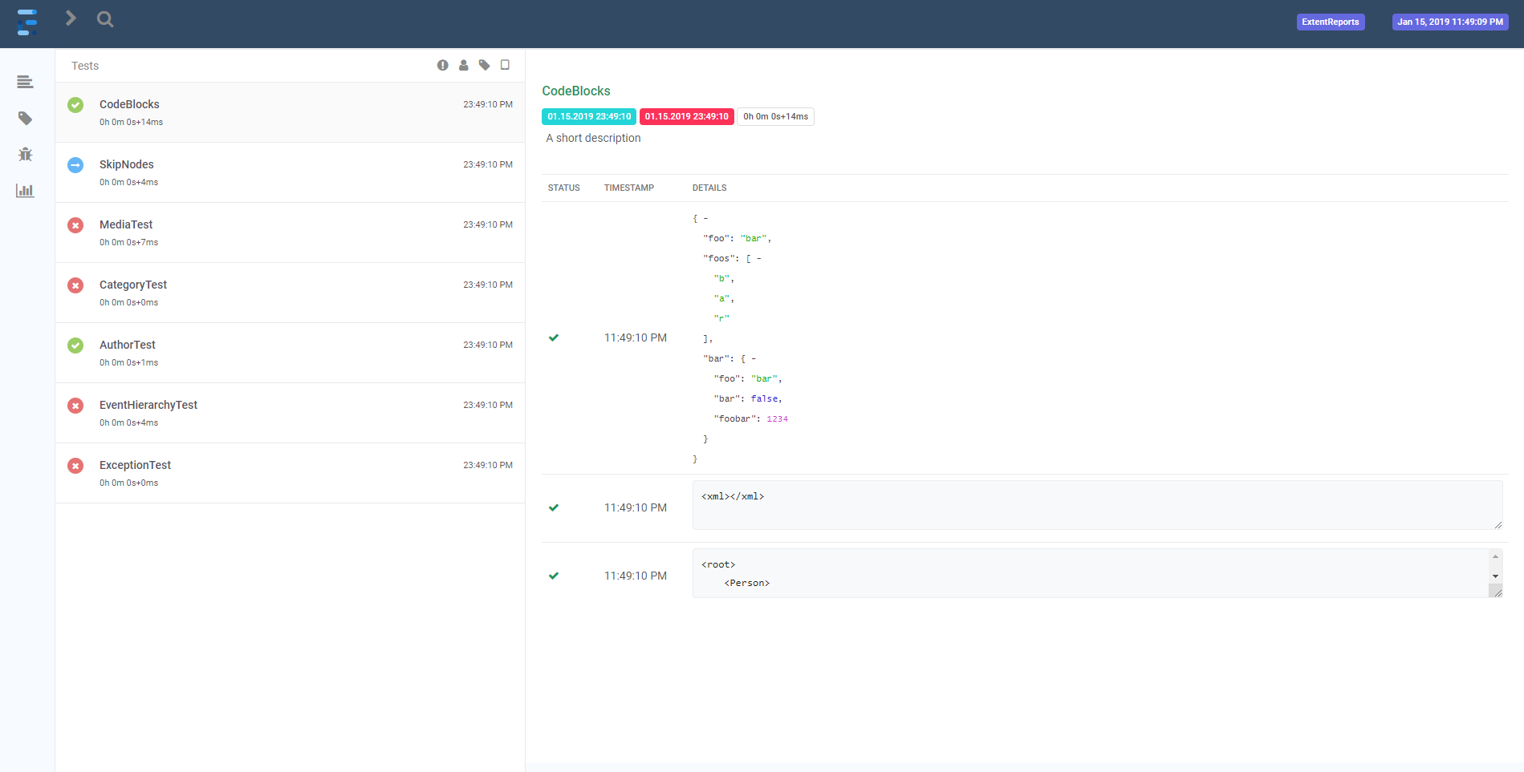Click the ExtentReports logo icon

(x=27, y=22)
